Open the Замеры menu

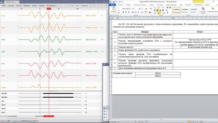42,6
